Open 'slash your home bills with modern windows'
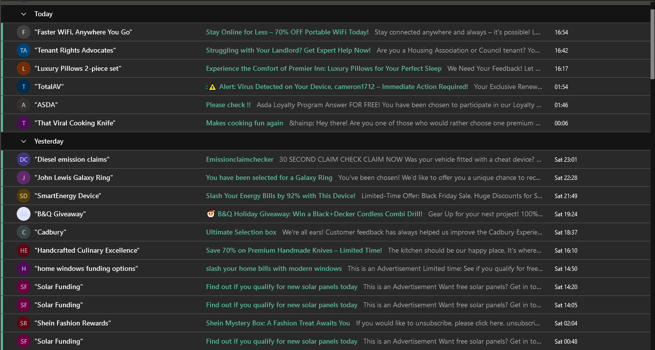655x350 pixels. [x=274, y=269]
